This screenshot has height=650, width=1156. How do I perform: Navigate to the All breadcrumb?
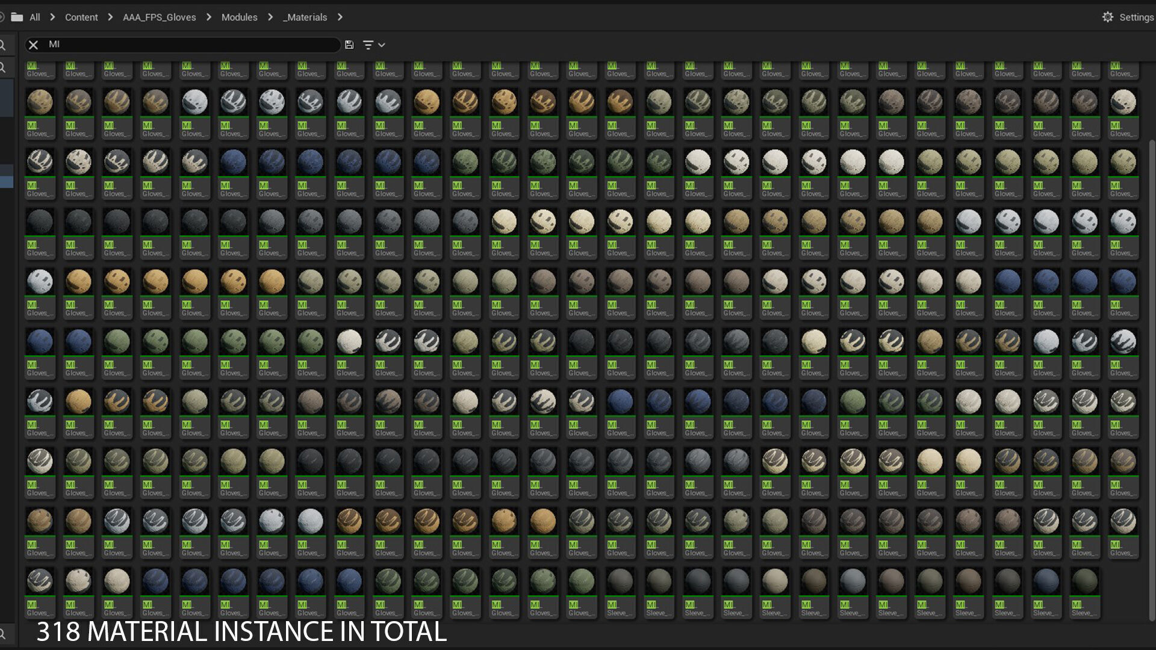35,17
